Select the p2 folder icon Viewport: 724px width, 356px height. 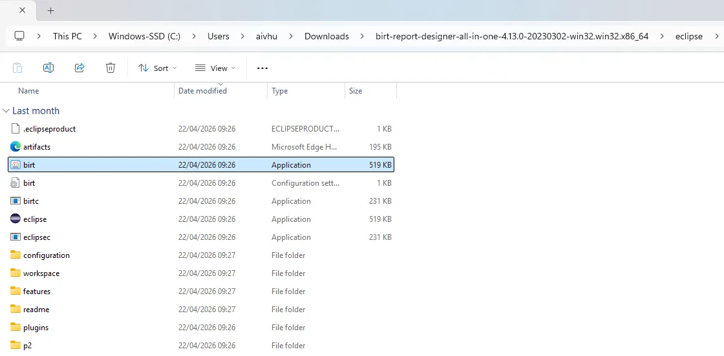[16, 345]
